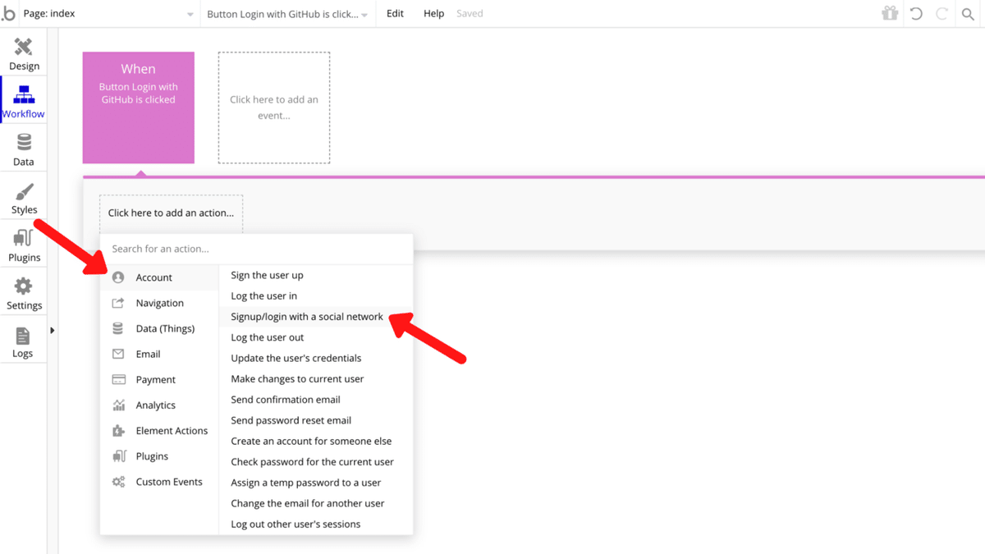Image resolution: width=985 pixels, height=554 pixels.
Task: Choose Update the user's credentials
Action: (316, 358)
